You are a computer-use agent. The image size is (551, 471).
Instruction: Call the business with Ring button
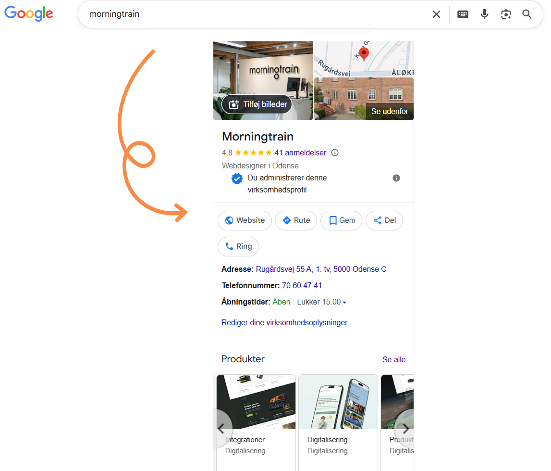[238, 246]
